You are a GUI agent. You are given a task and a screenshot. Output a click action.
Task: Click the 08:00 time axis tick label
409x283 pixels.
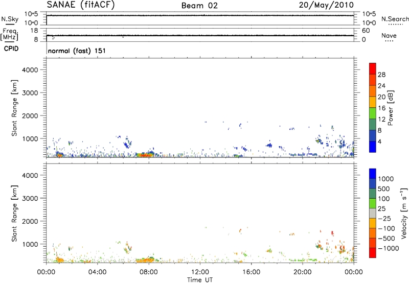coord(149,272)
